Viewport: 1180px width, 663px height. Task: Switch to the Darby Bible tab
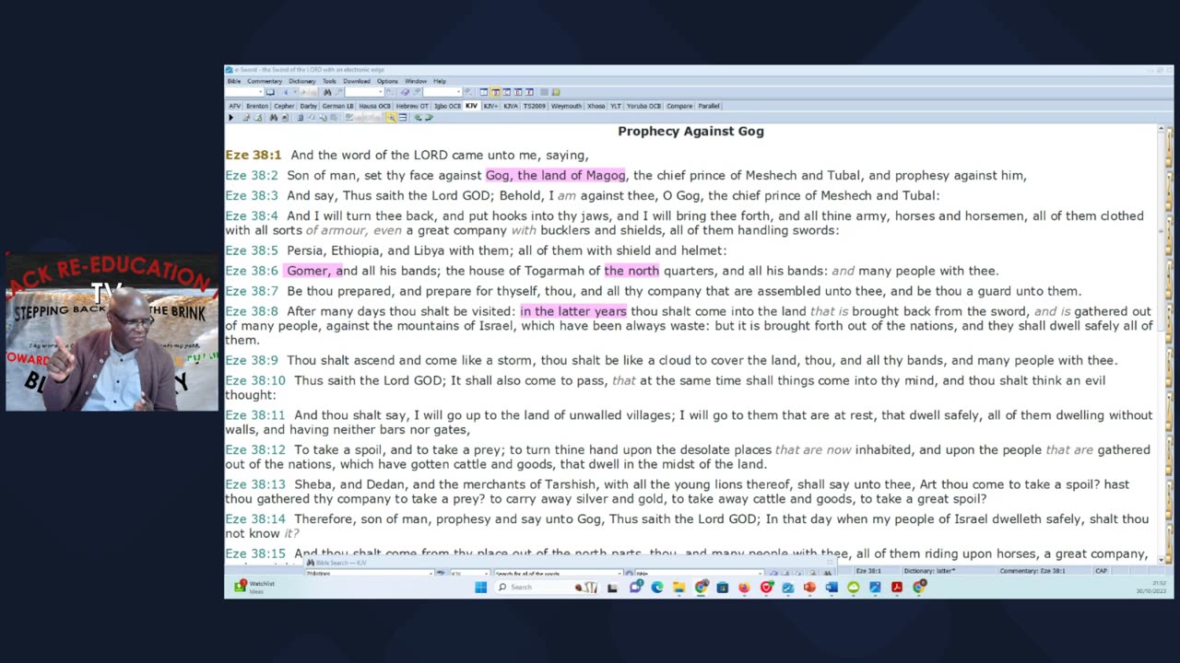[x=309, y=106]
